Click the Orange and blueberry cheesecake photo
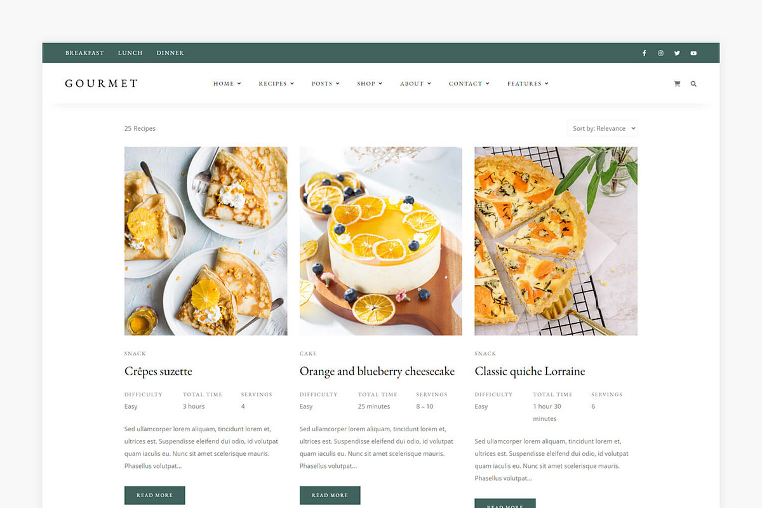 click(x=381, y=241)
